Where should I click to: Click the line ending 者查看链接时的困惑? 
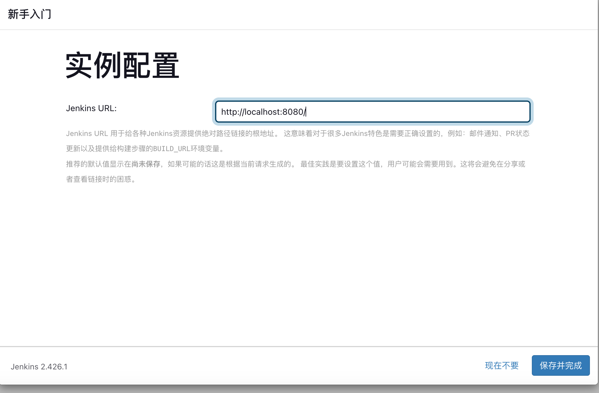coord(100,179)
